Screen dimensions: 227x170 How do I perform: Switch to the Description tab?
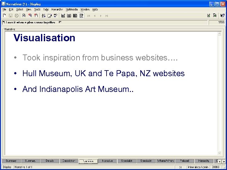click(69, 161)
